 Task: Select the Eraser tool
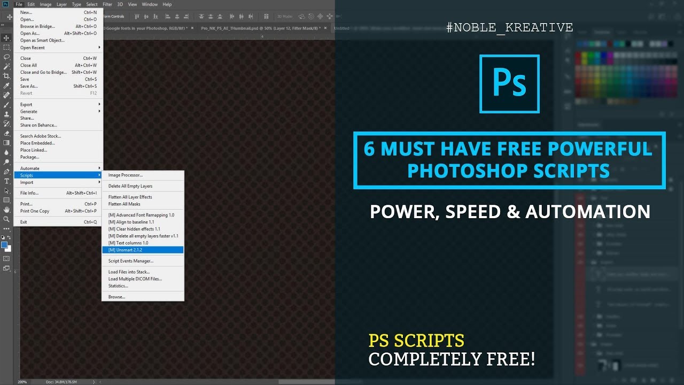click(6, 133)
